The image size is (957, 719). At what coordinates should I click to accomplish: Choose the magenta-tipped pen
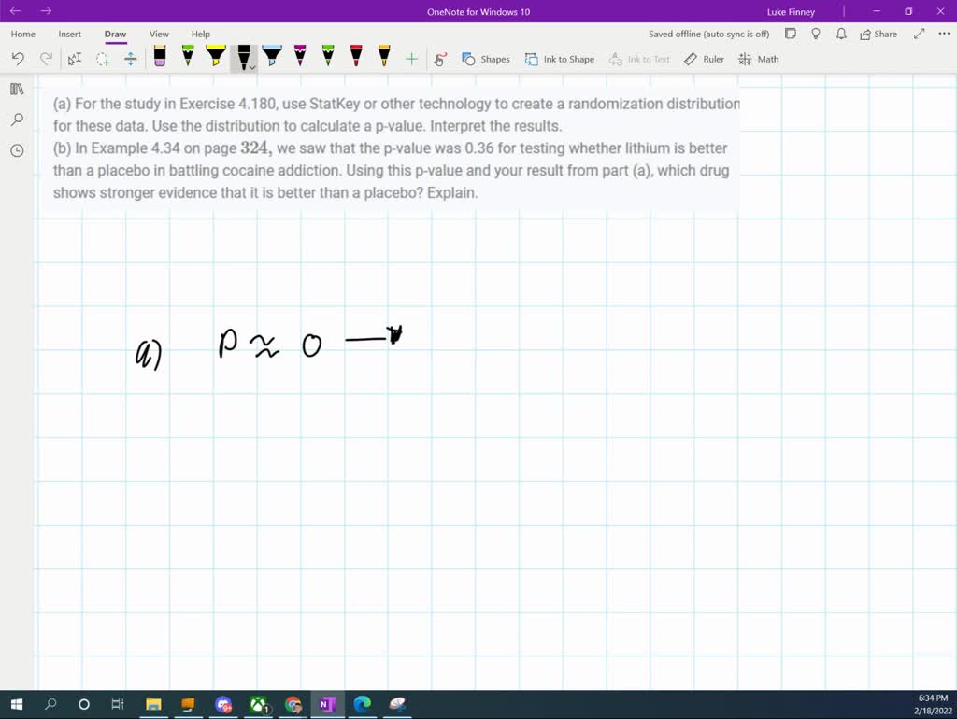point(300,56)
